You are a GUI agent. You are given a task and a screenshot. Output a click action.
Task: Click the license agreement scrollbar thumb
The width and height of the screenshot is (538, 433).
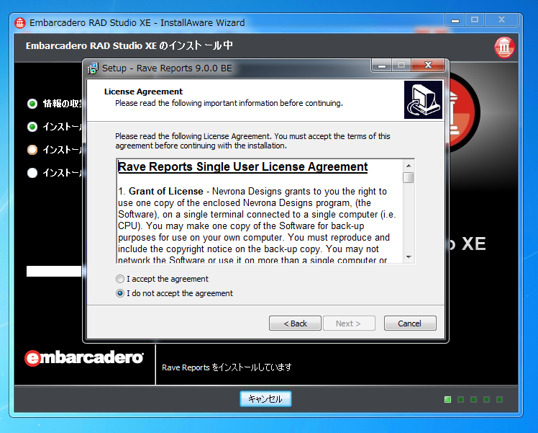[409, 178]
